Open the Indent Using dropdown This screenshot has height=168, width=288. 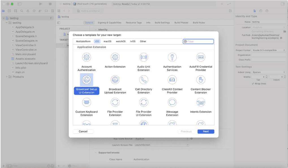coord(268,72)
